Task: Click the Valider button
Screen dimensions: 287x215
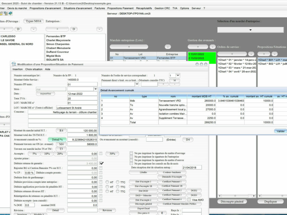Action: [x=280, y=131]
